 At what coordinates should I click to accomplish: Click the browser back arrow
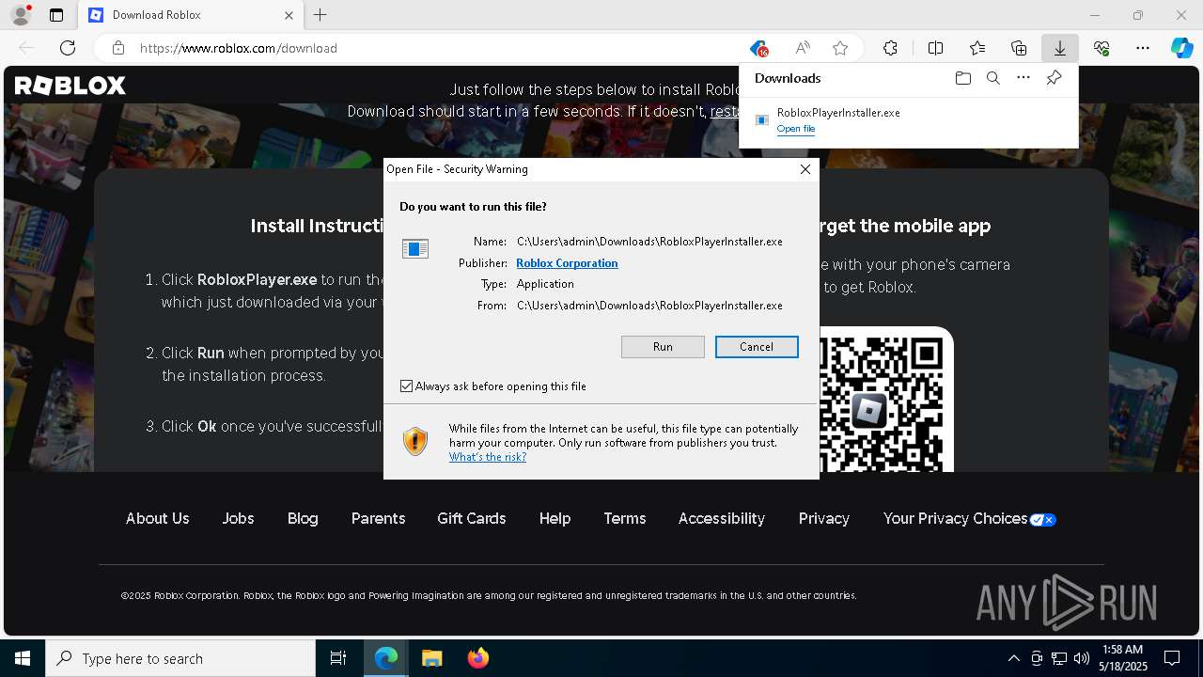click(x=26, y=48)
